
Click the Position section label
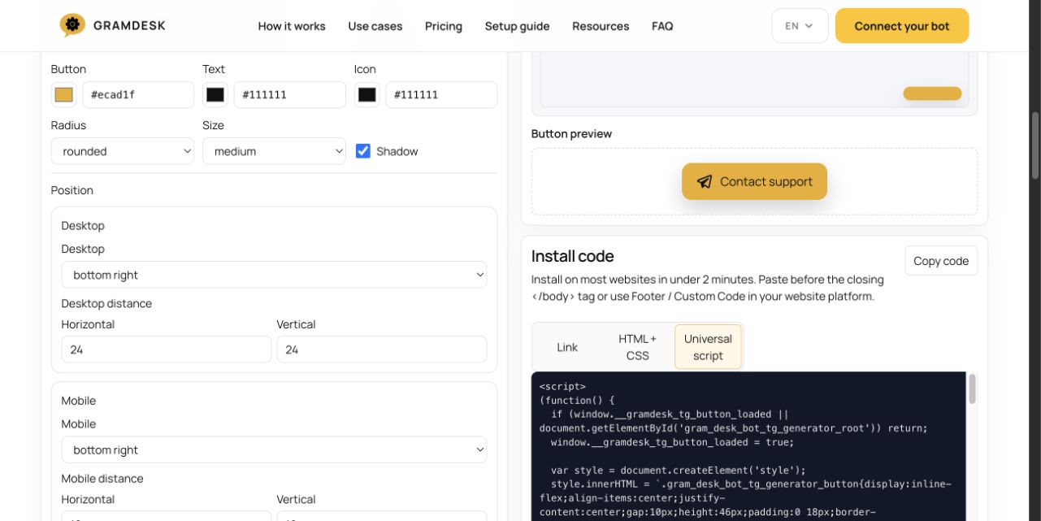(72, 190)
